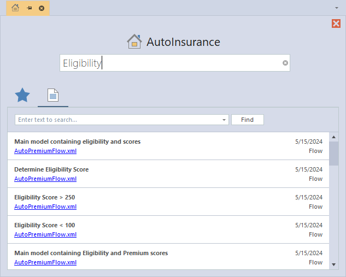
Task: Pin the home tab with pin icon
Action: 29,8
